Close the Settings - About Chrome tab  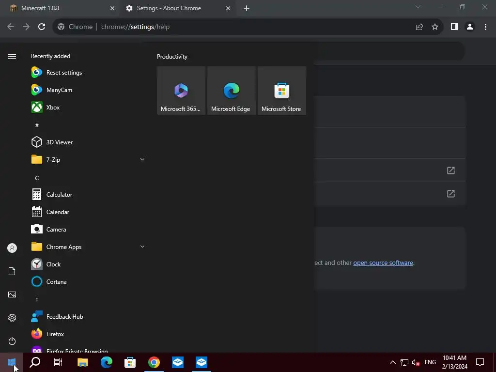click(x=228, y=8)
